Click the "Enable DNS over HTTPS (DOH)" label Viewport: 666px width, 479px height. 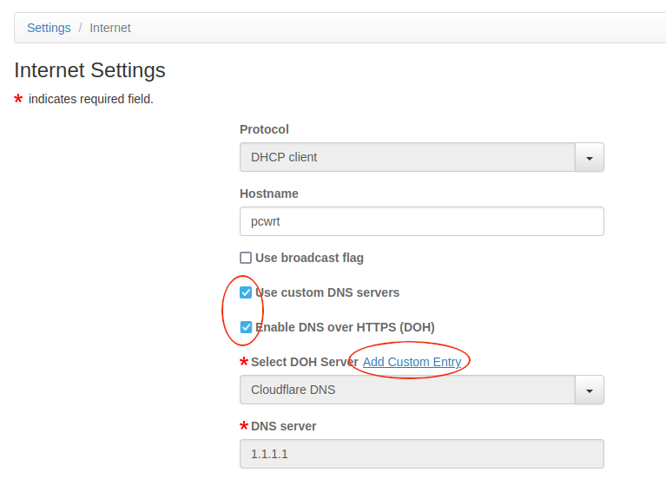point(345,327)
